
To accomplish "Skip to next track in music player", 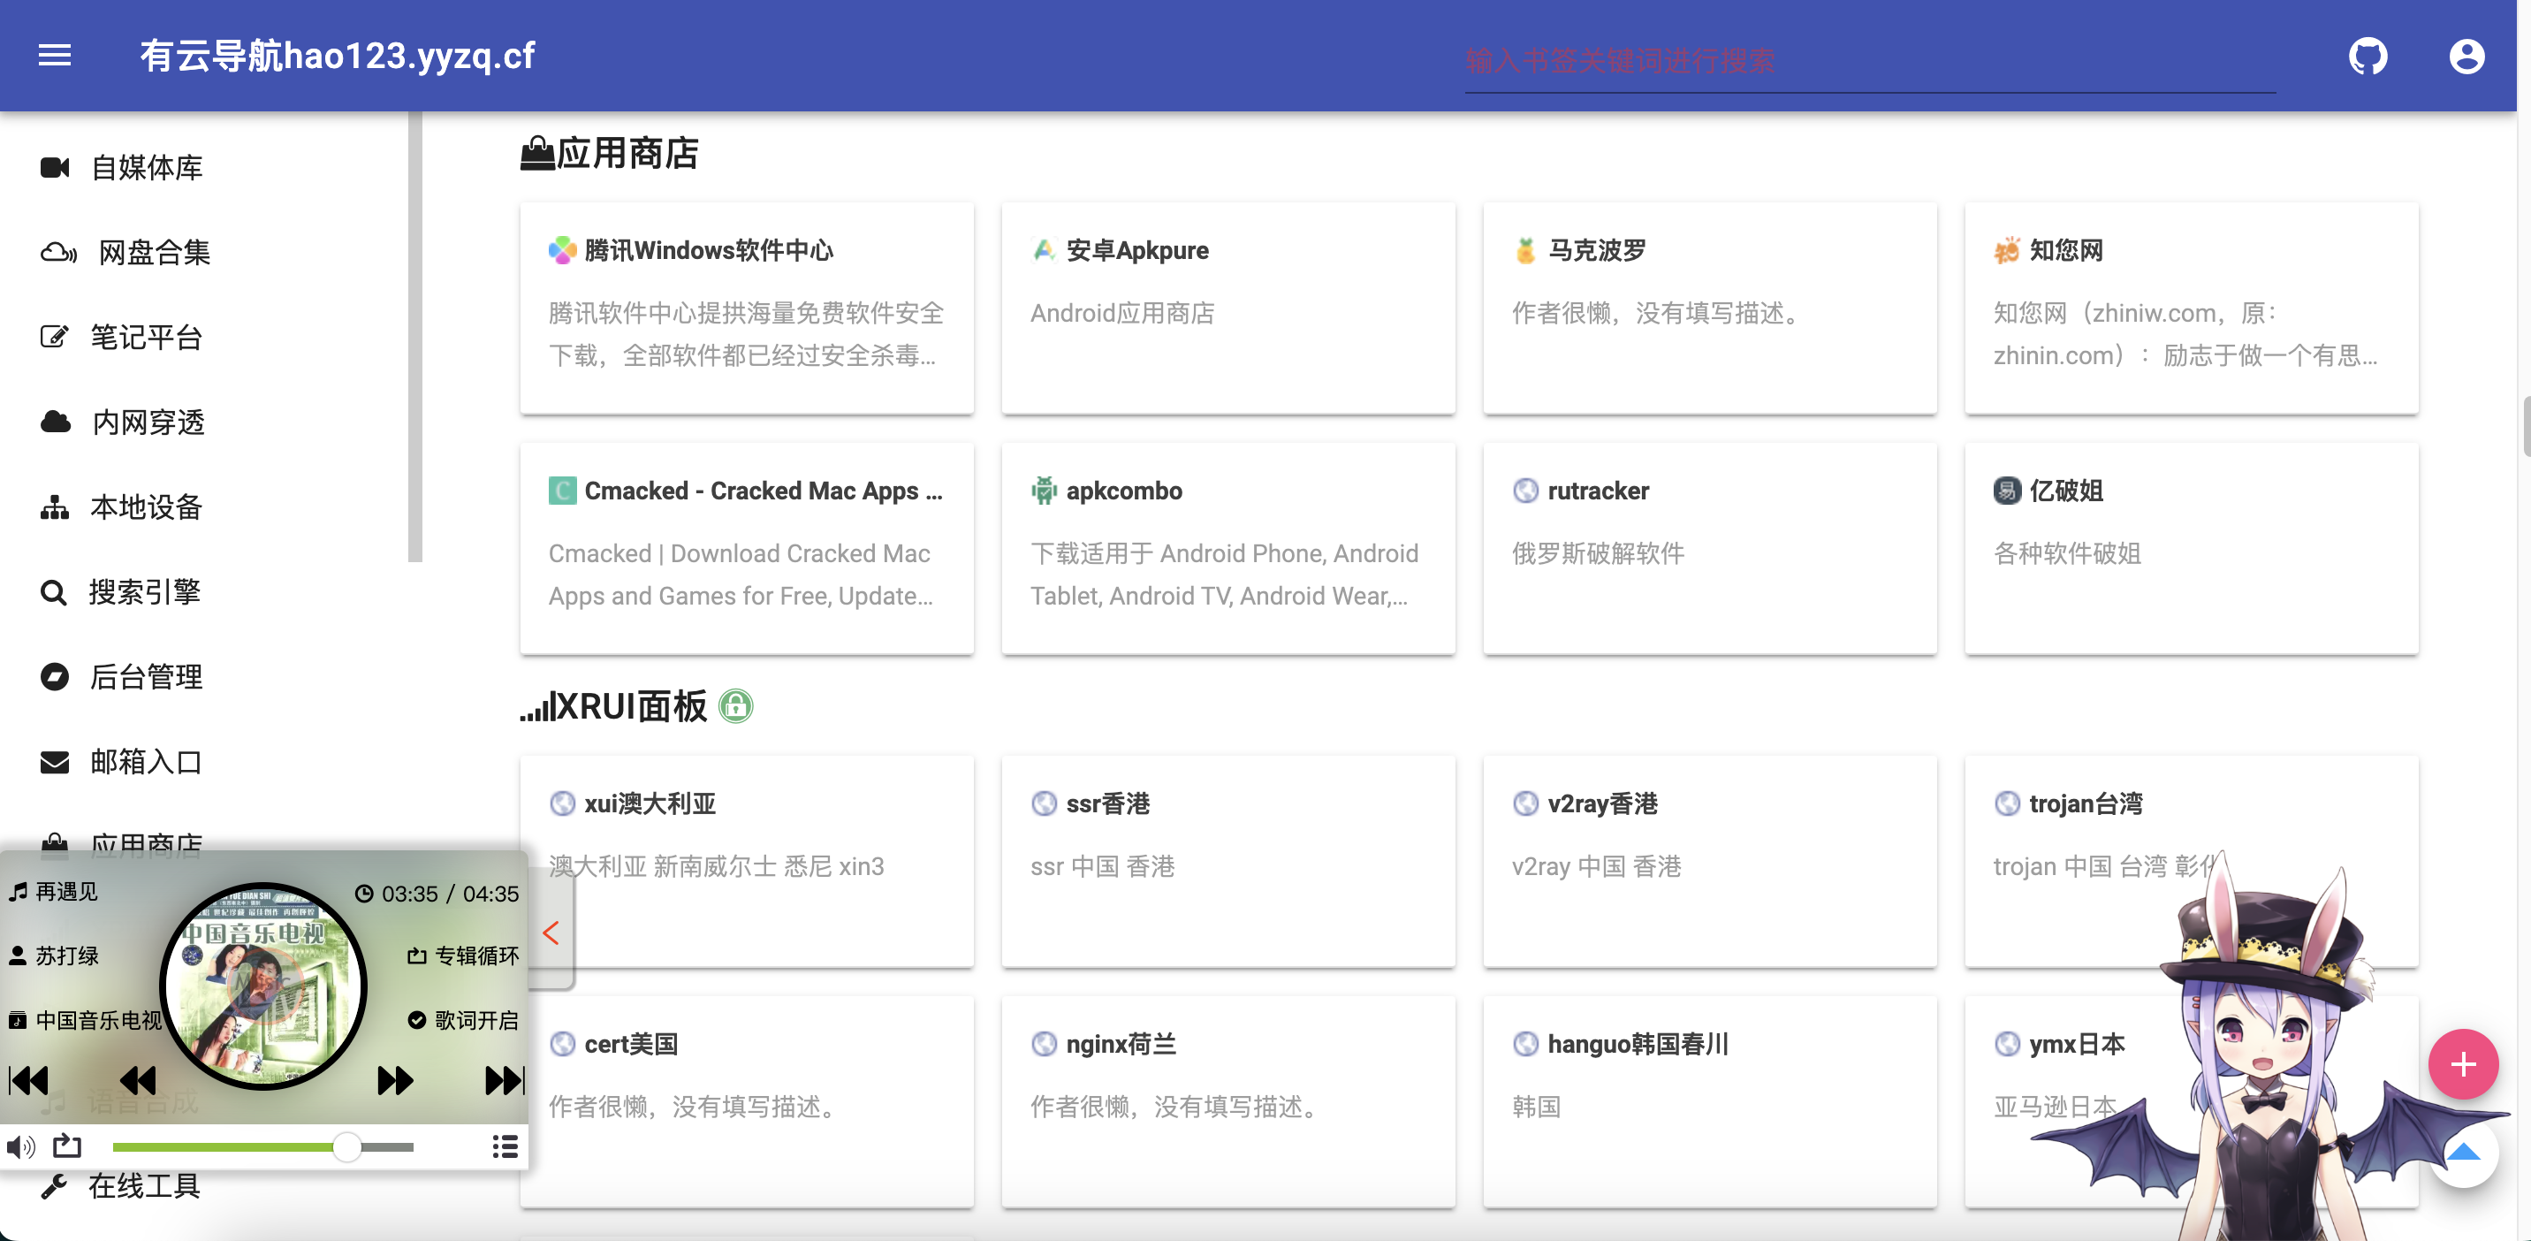I will pyautogui.click(x=505, y=1081).
